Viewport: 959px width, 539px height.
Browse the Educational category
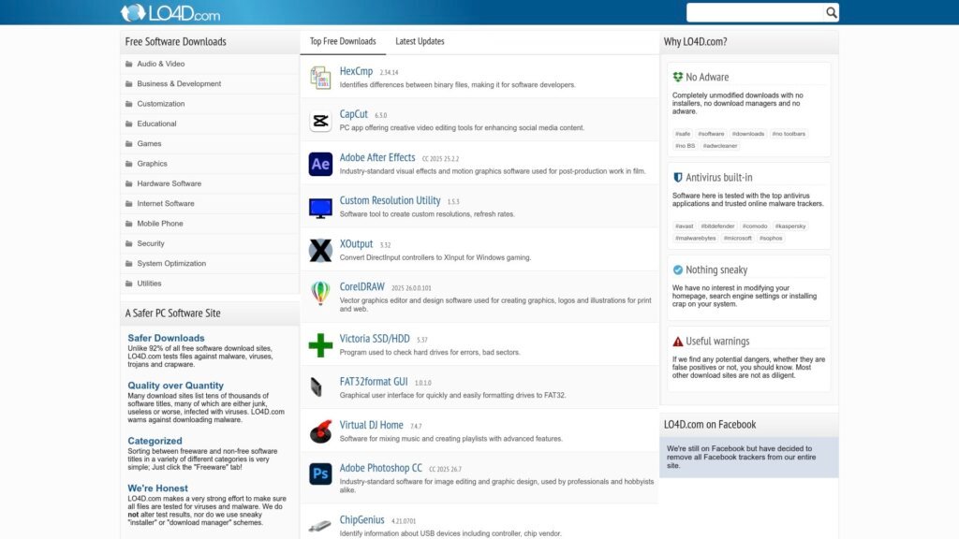156,124
